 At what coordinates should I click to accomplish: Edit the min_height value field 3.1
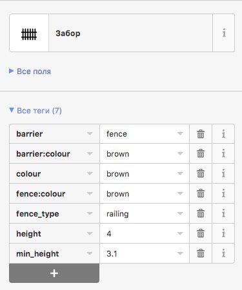145,253
